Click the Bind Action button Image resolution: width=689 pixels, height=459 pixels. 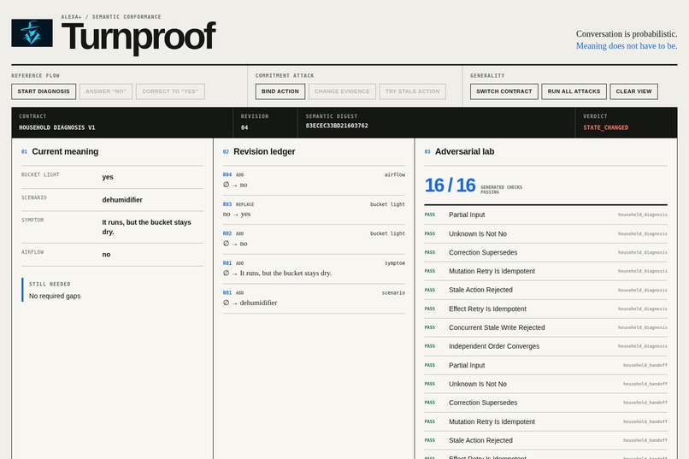pyautogui.click(x=280, y=91)
